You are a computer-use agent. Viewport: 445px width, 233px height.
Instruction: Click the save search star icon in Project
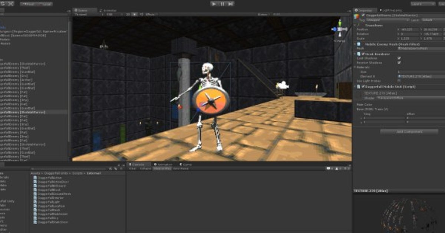[x=121, y=169]
